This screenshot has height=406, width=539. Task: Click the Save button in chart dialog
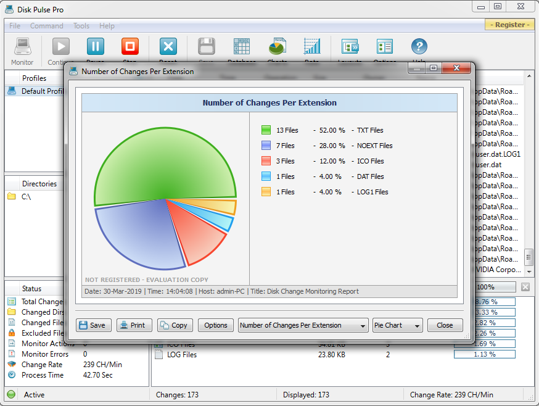coord(91,325)
